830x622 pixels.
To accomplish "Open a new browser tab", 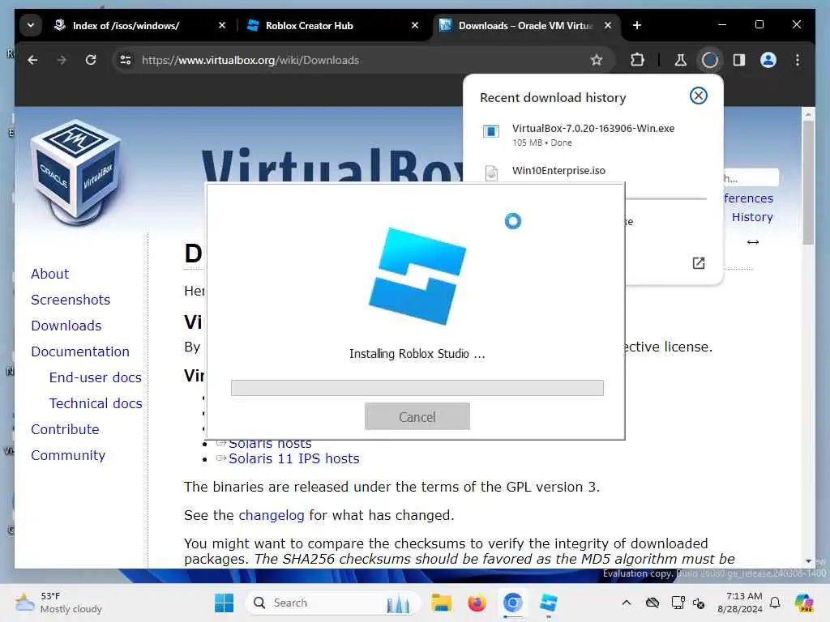I will pos(637,25).
